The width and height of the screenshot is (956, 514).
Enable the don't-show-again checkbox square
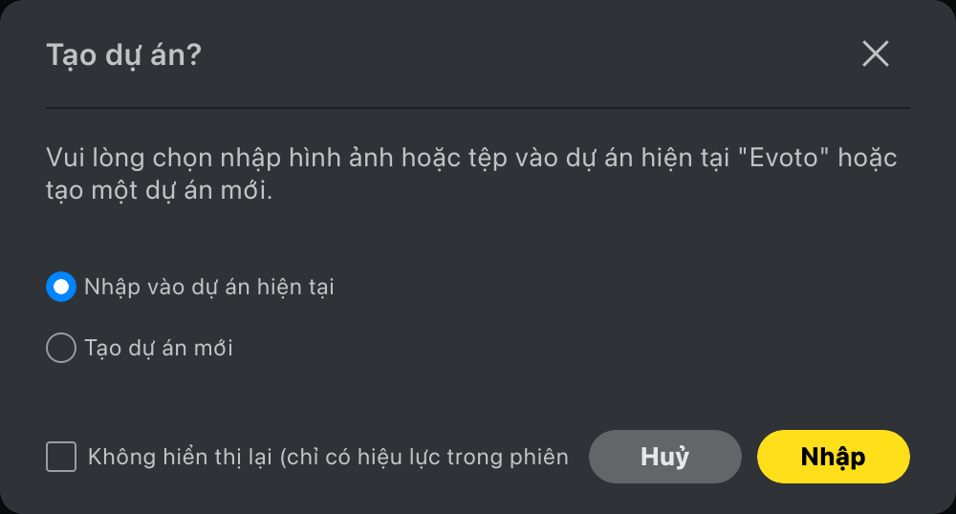point(61,457)
